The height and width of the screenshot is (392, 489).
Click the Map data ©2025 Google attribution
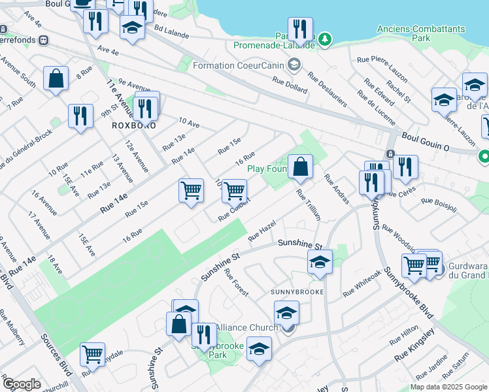tap(448, 387)
